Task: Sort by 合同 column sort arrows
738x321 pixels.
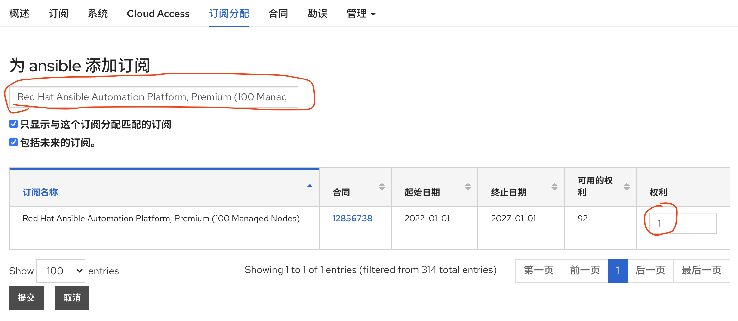Action: (x=382, y=187)
